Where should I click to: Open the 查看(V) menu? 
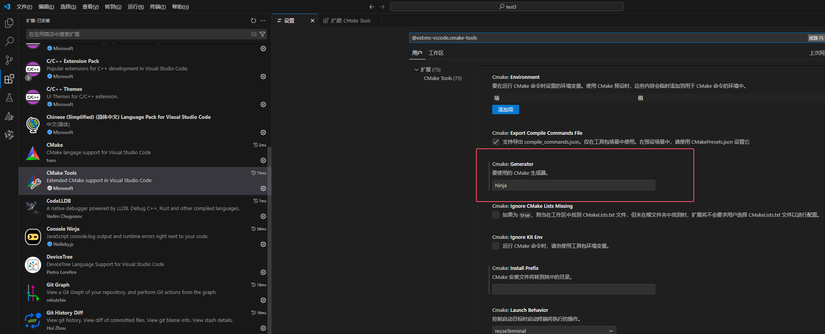click(90, 7)
